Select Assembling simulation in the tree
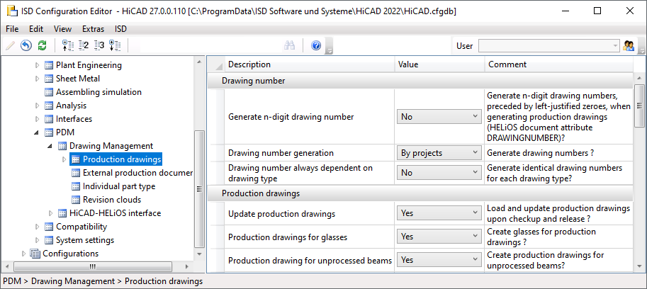Viewport: 647px width, 289px height. click(99, 92)
